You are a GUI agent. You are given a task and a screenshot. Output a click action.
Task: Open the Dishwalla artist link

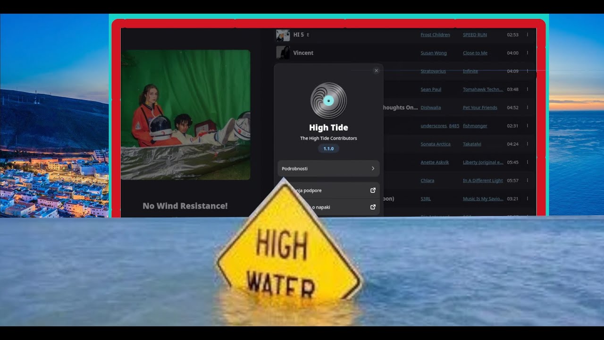430,108
